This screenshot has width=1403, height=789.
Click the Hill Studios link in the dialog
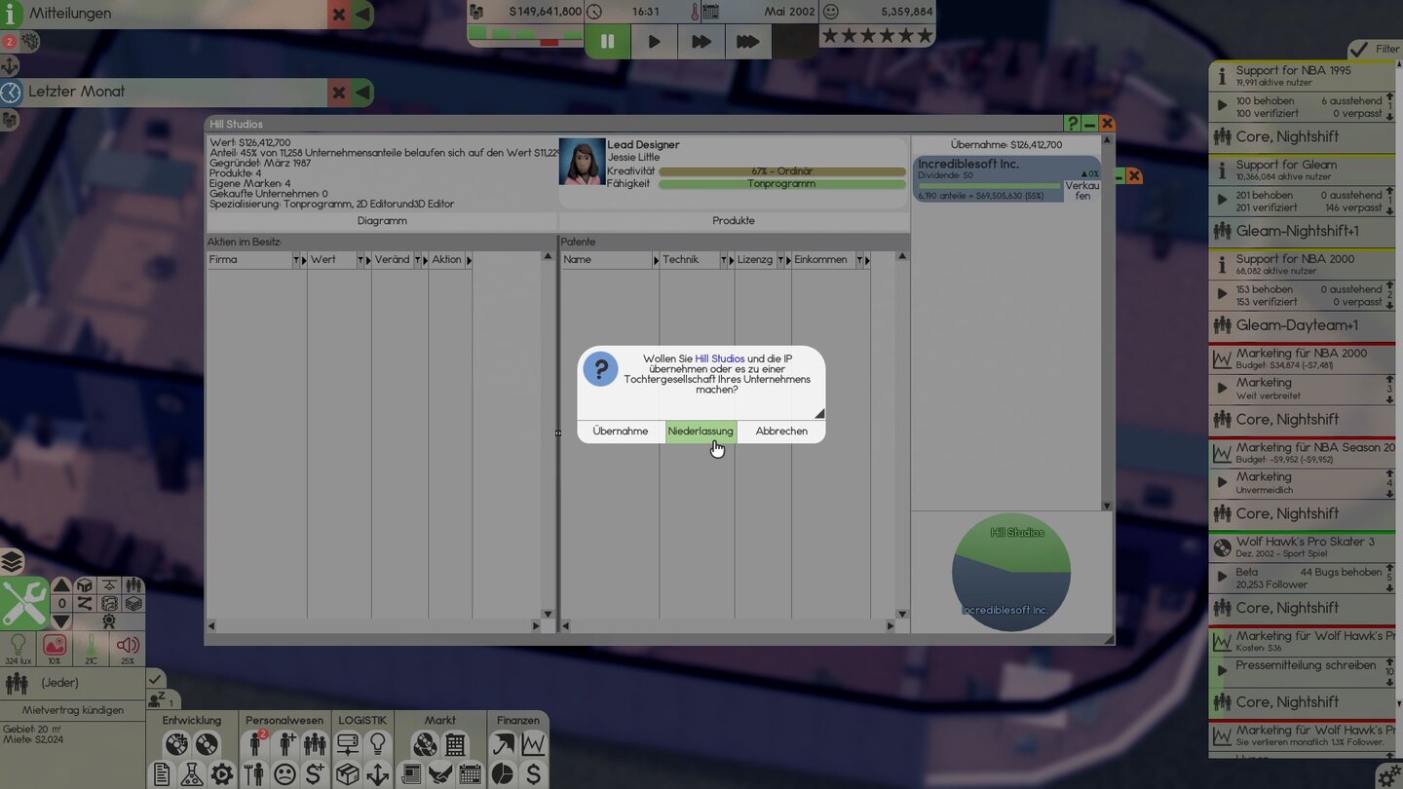click(x=720, y=359)
